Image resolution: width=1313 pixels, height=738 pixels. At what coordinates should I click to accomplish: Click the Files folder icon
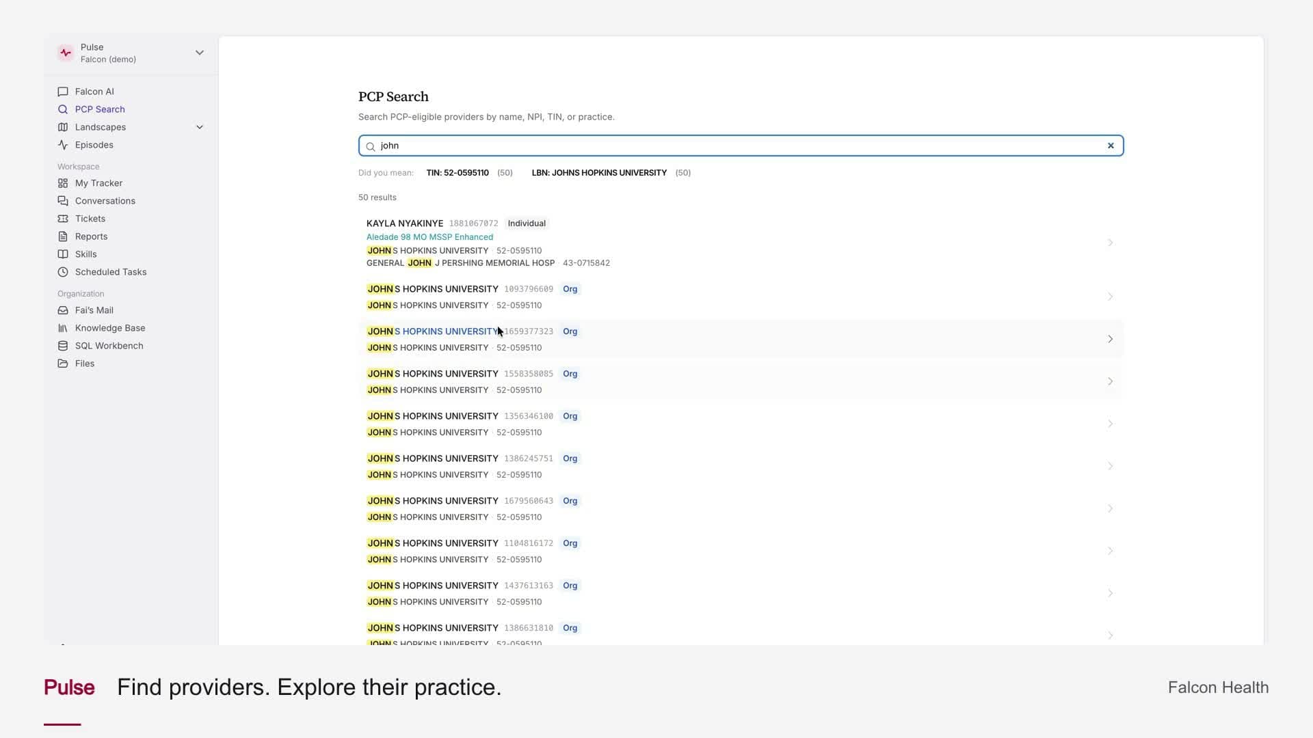[x=63, y=364]
